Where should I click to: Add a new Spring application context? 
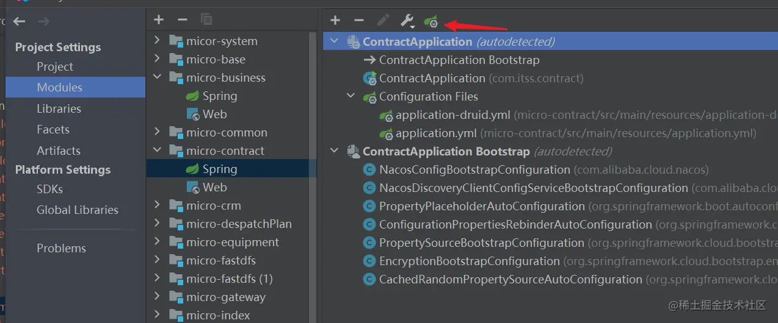335,20
